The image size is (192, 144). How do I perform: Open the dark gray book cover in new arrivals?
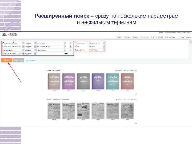click(83, 81)
